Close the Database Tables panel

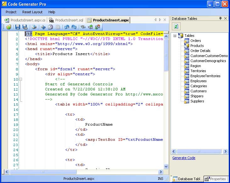click(226, 18)
